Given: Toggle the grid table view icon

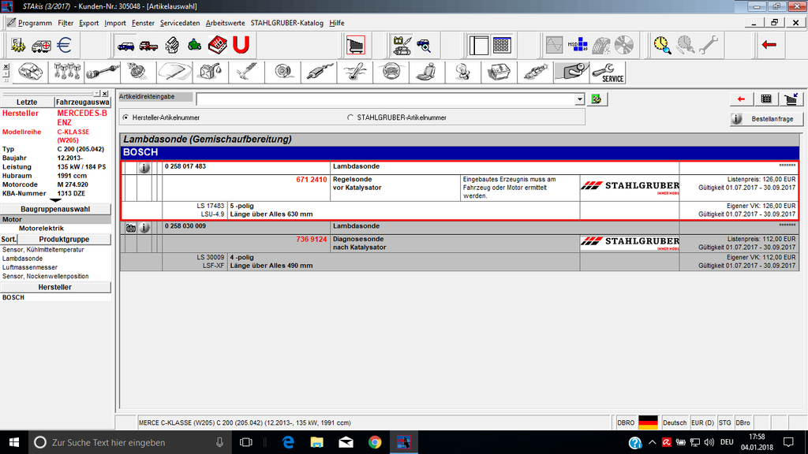Looking at the screenshot, I should [501, 45].
